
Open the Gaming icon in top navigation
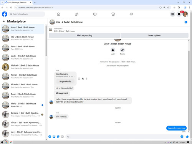point(131,14)
